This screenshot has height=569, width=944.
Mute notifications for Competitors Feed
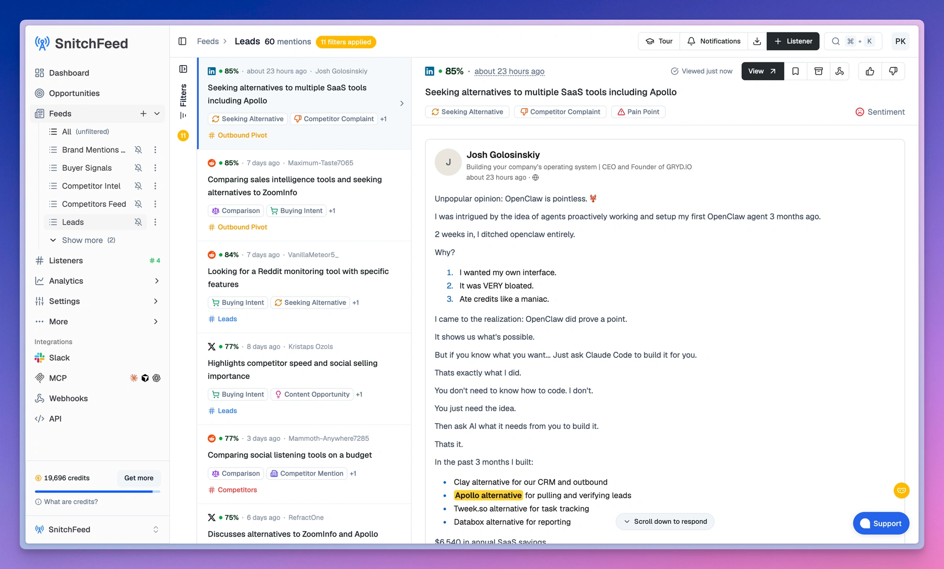[x=138, y=204]
